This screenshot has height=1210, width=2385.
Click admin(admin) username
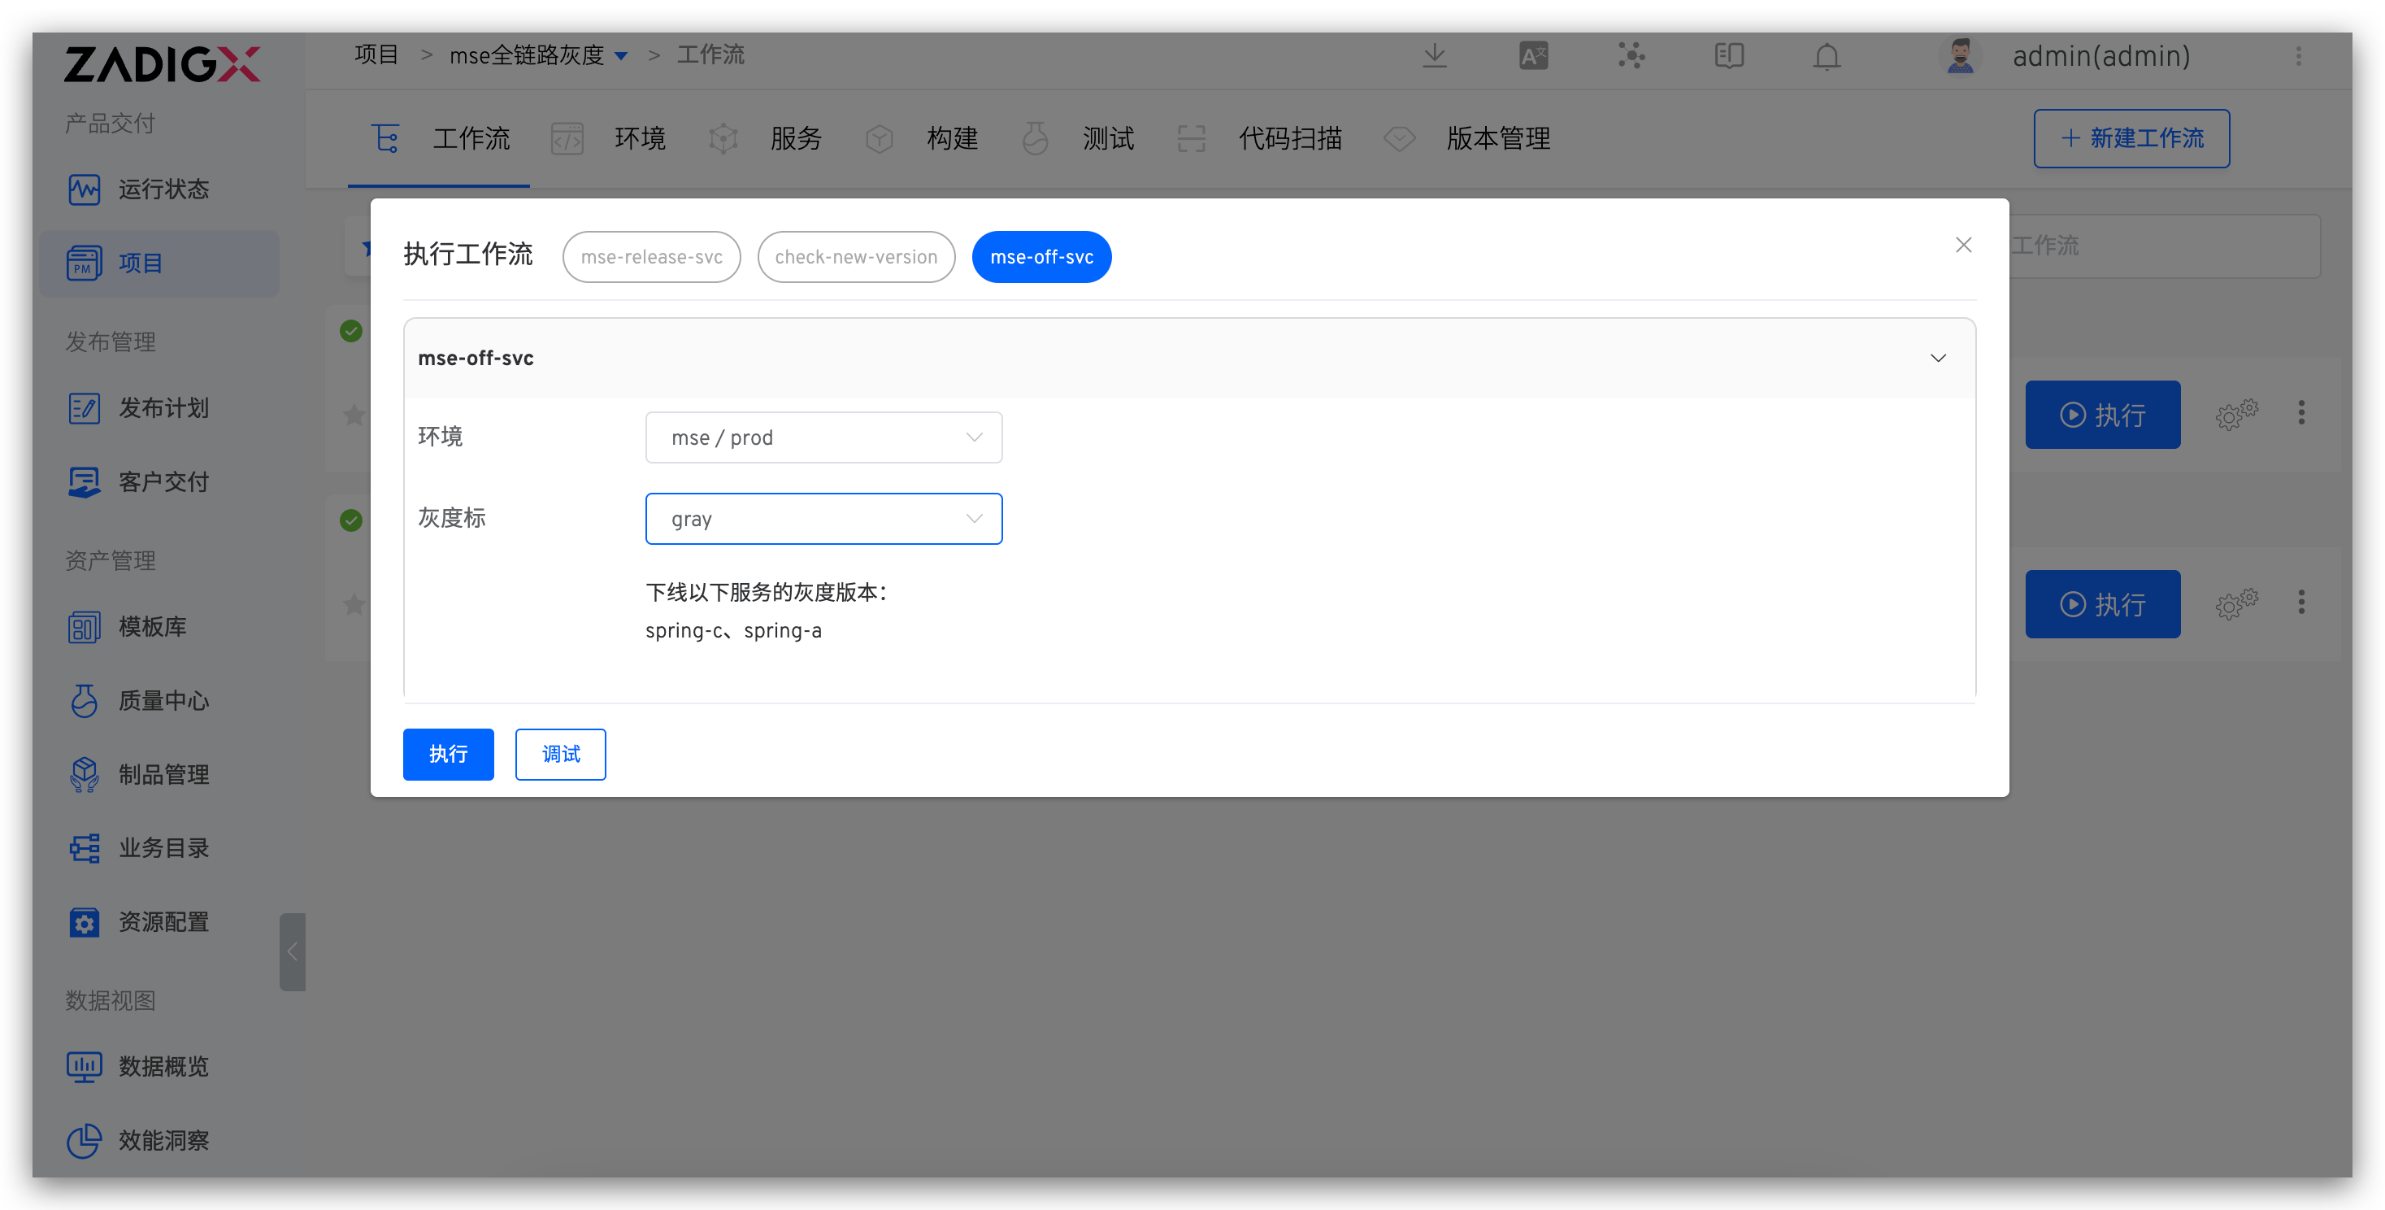2100,57
